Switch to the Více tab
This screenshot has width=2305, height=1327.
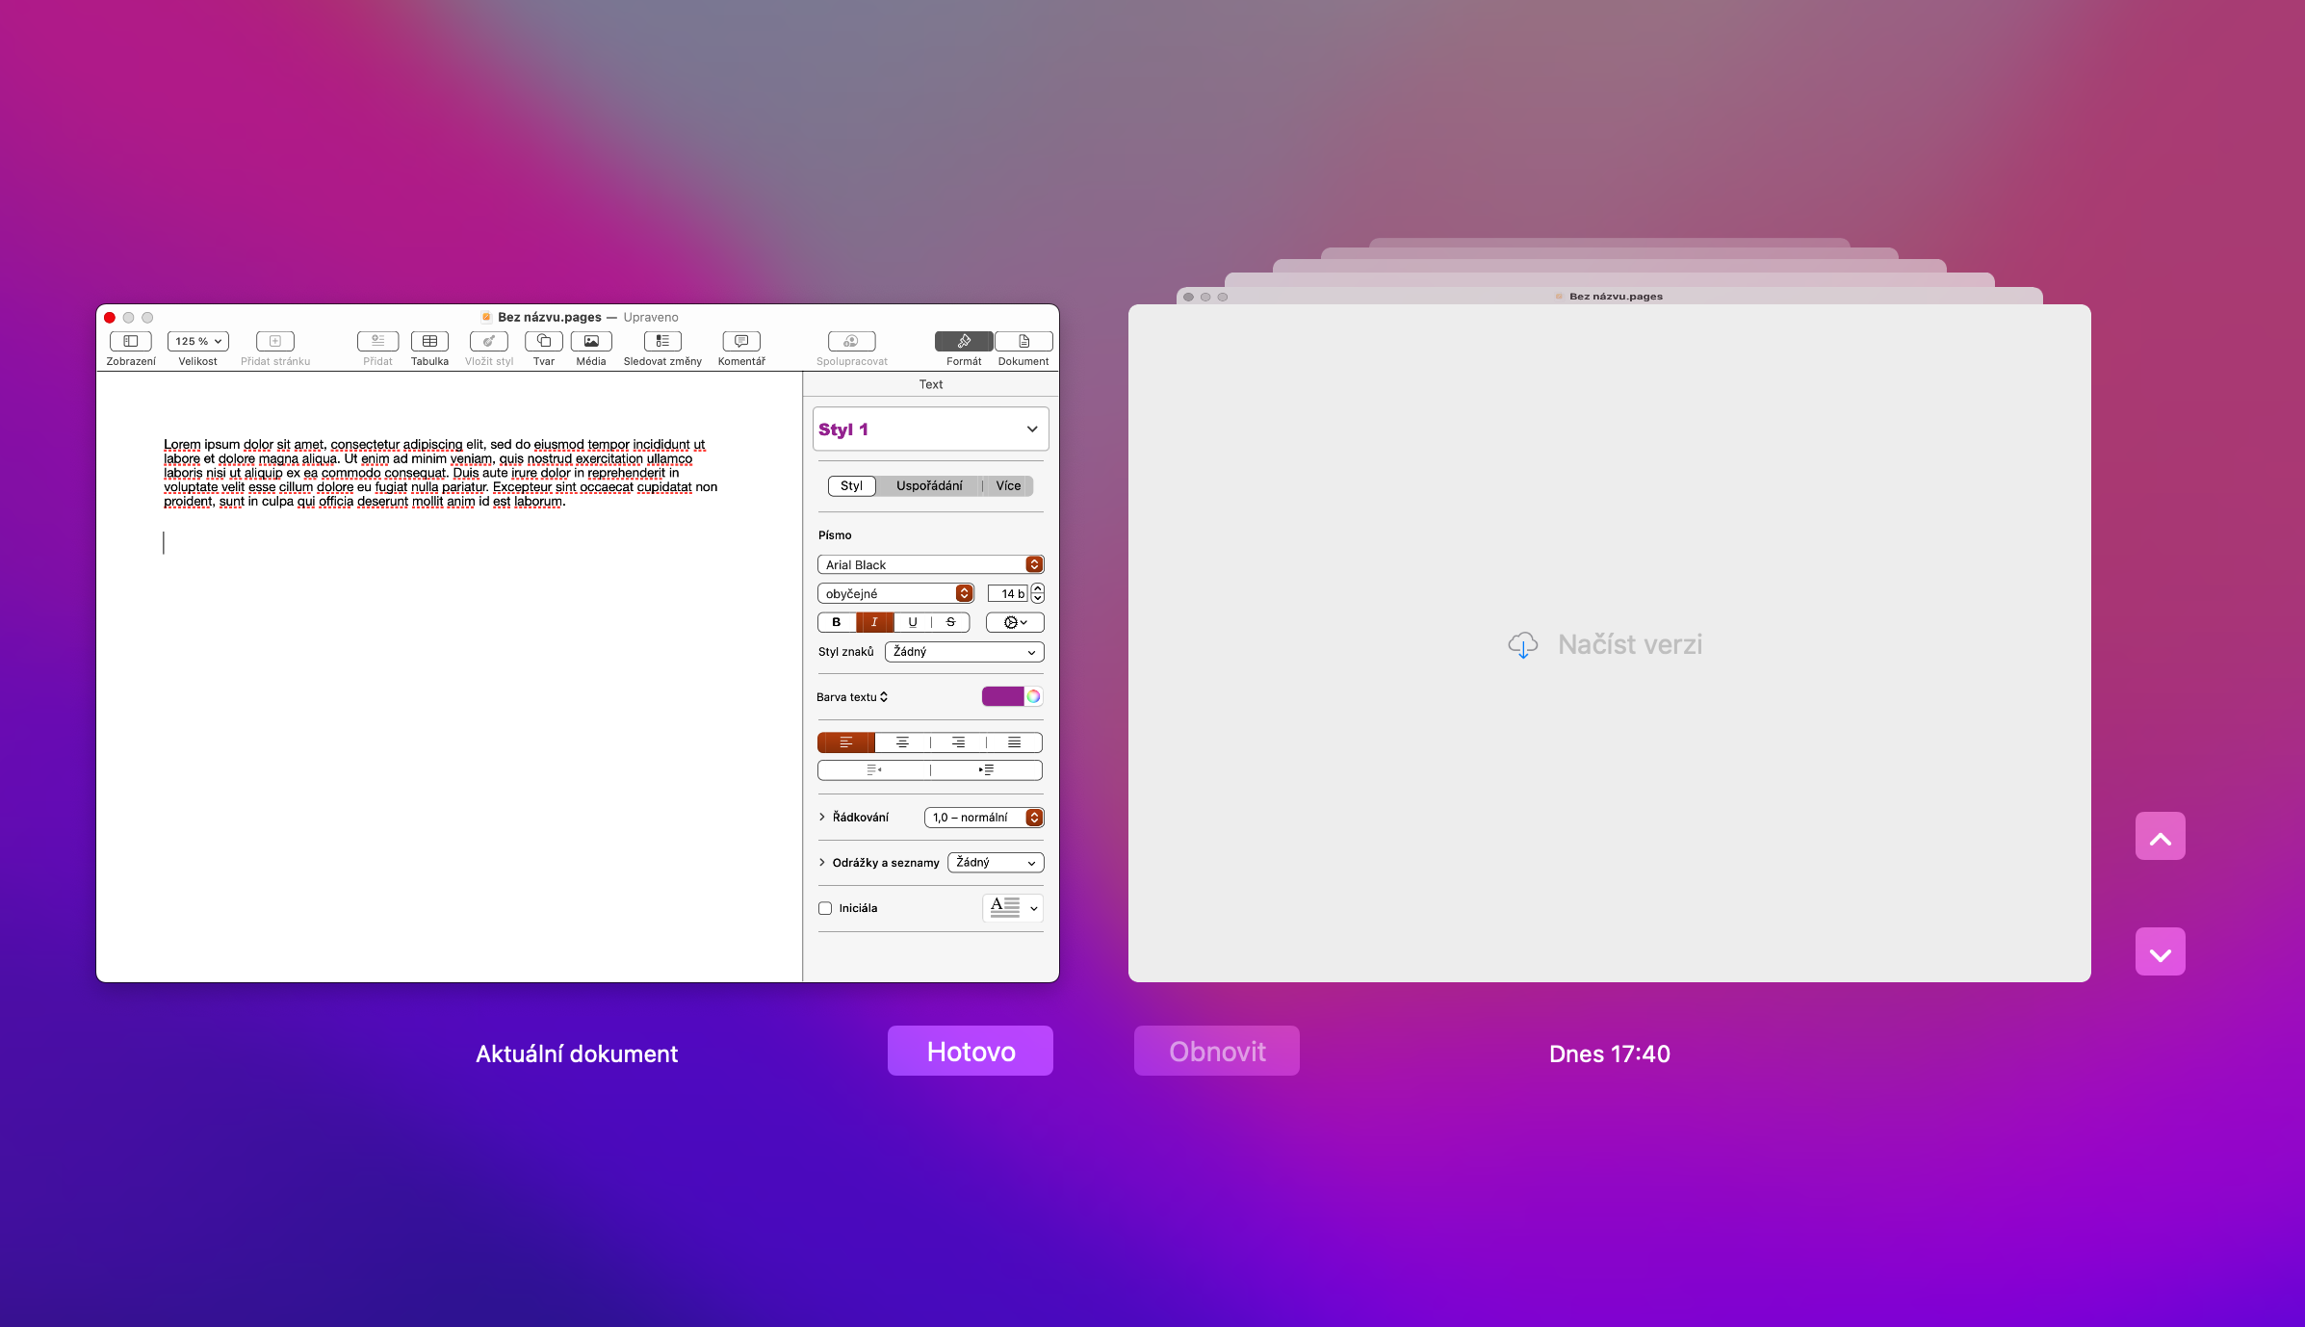1007,485
